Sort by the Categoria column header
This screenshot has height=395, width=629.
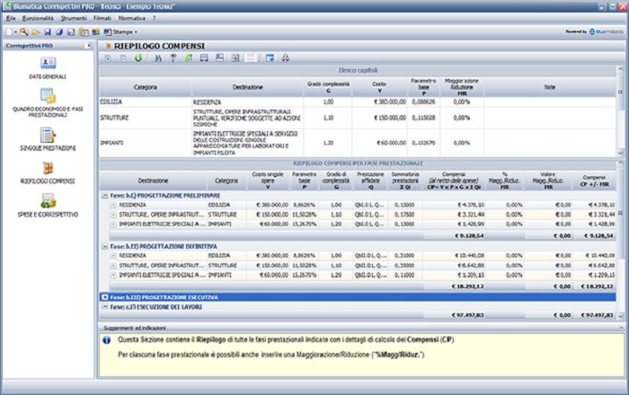(x=145, y=87)
